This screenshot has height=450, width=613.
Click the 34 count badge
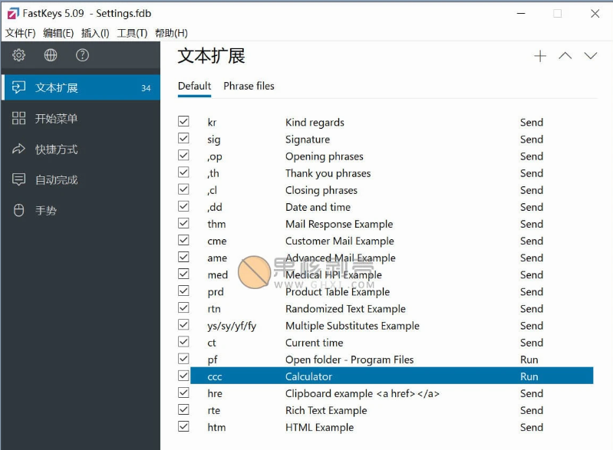pyautogui.click(x=146, y=88)
